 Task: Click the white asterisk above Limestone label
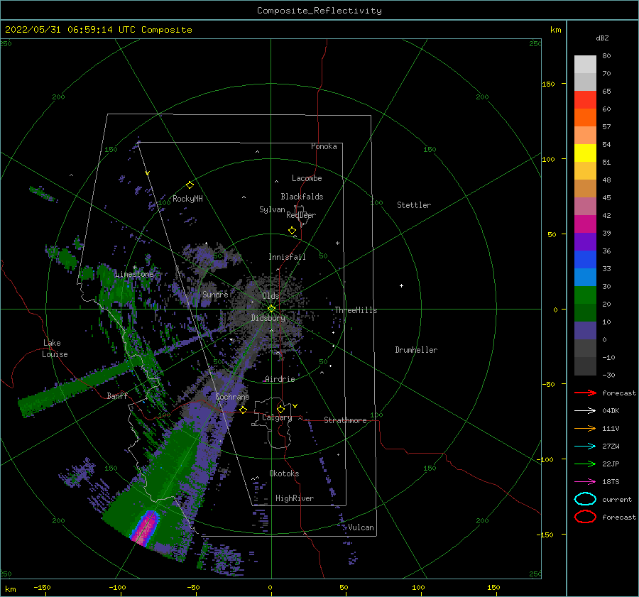click(x=134, y=268)
